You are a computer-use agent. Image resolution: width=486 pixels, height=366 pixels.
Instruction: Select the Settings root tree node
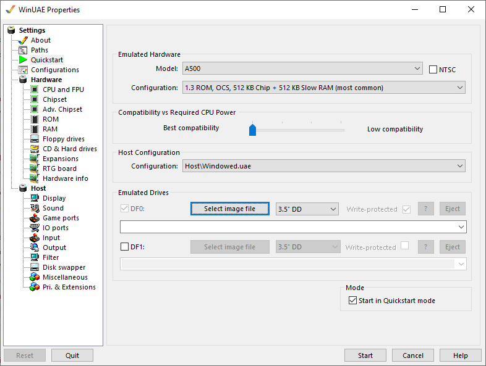[x=32, y=30]
